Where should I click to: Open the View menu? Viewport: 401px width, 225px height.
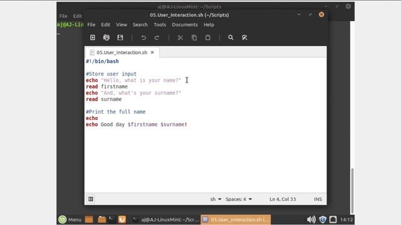pos(122,25)
